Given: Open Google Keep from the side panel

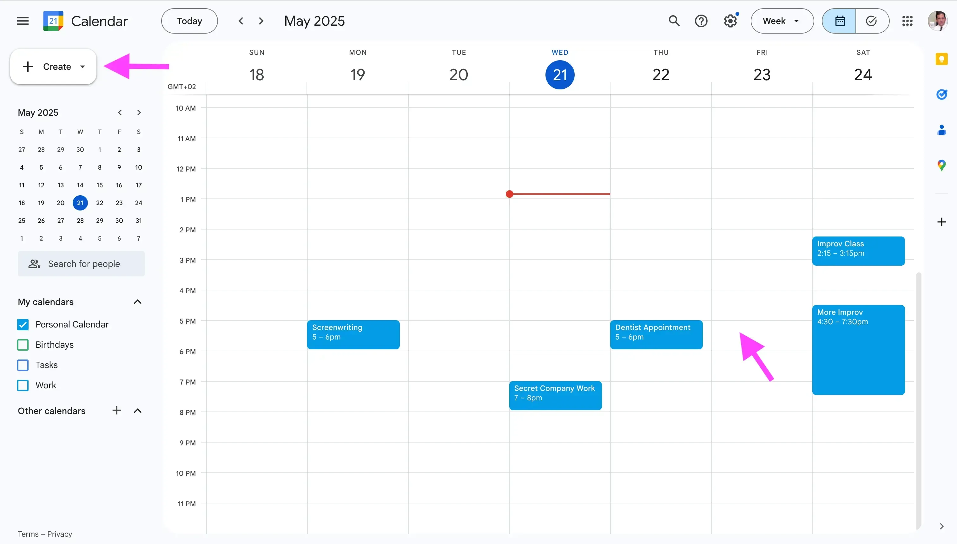Looking at the screenshot, I should pos(942,59).
